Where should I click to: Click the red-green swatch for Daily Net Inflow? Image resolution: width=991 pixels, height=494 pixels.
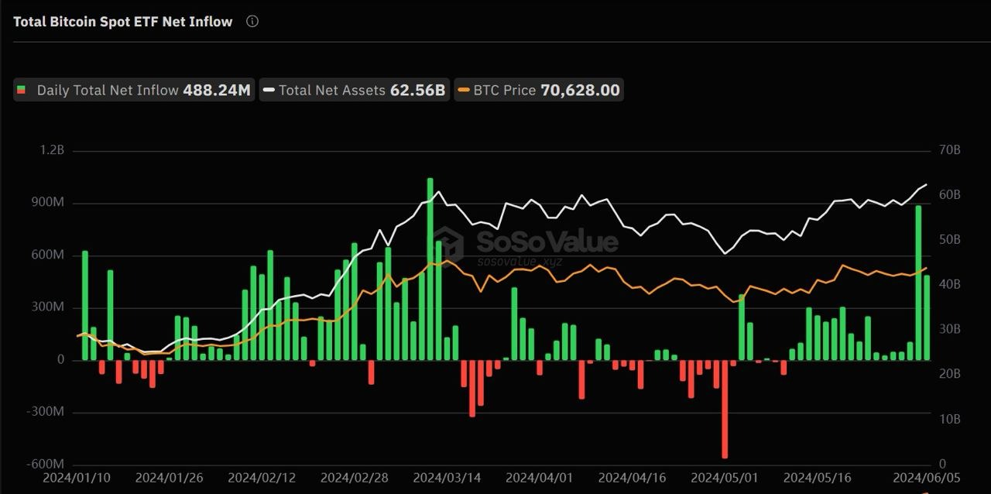[22, 90]
